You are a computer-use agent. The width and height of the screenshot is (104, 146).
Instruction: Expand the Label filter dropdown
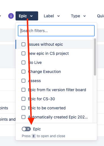pyautogui.click(x=52, y=16)
